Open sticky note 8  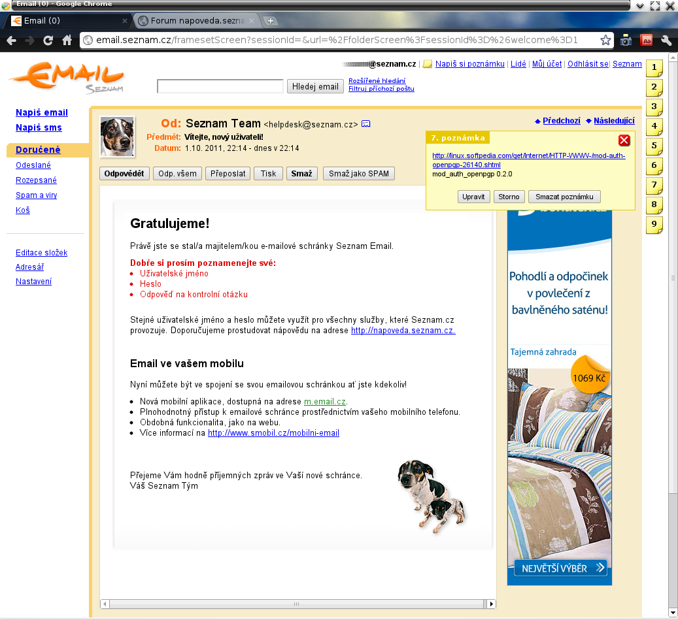point(654,204)
